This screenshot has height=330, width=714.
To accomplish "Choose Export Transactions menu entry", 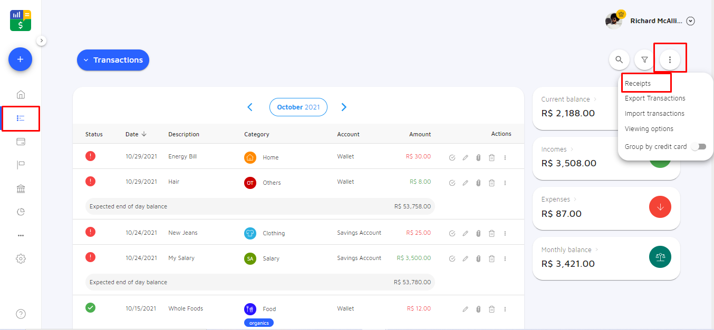I will [655, 98].
